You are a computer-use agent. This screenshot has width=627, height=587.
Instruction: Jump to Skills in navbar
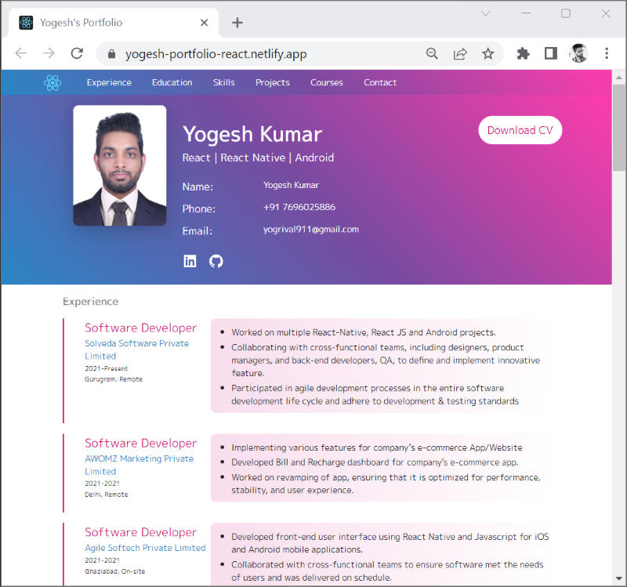coord(223,82)
